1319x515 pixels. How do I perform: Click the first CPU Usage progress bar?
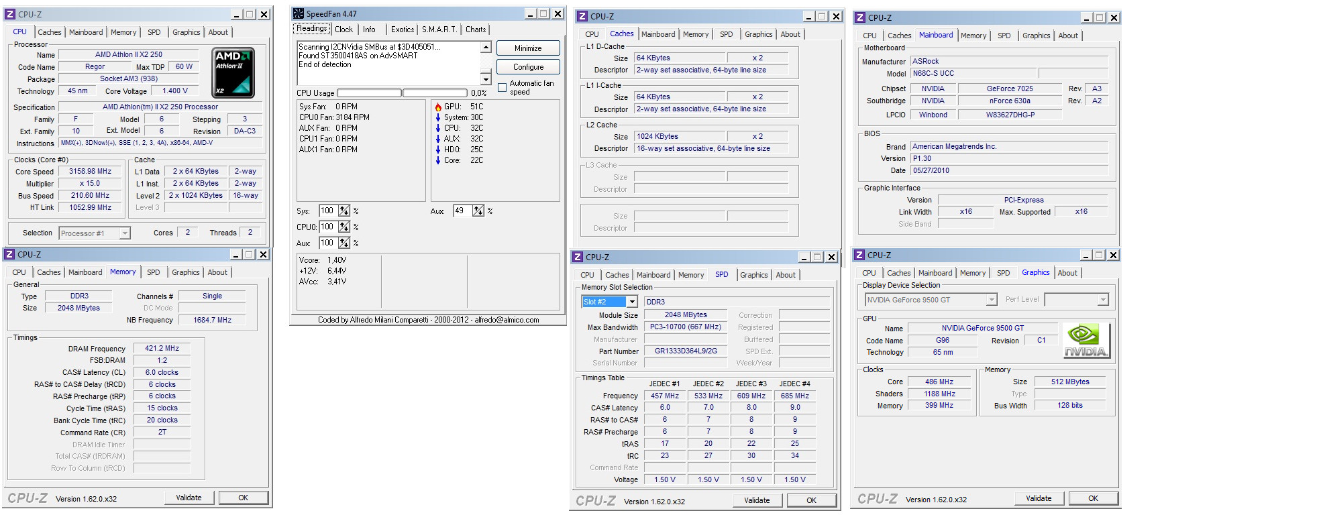coord(369,93)
